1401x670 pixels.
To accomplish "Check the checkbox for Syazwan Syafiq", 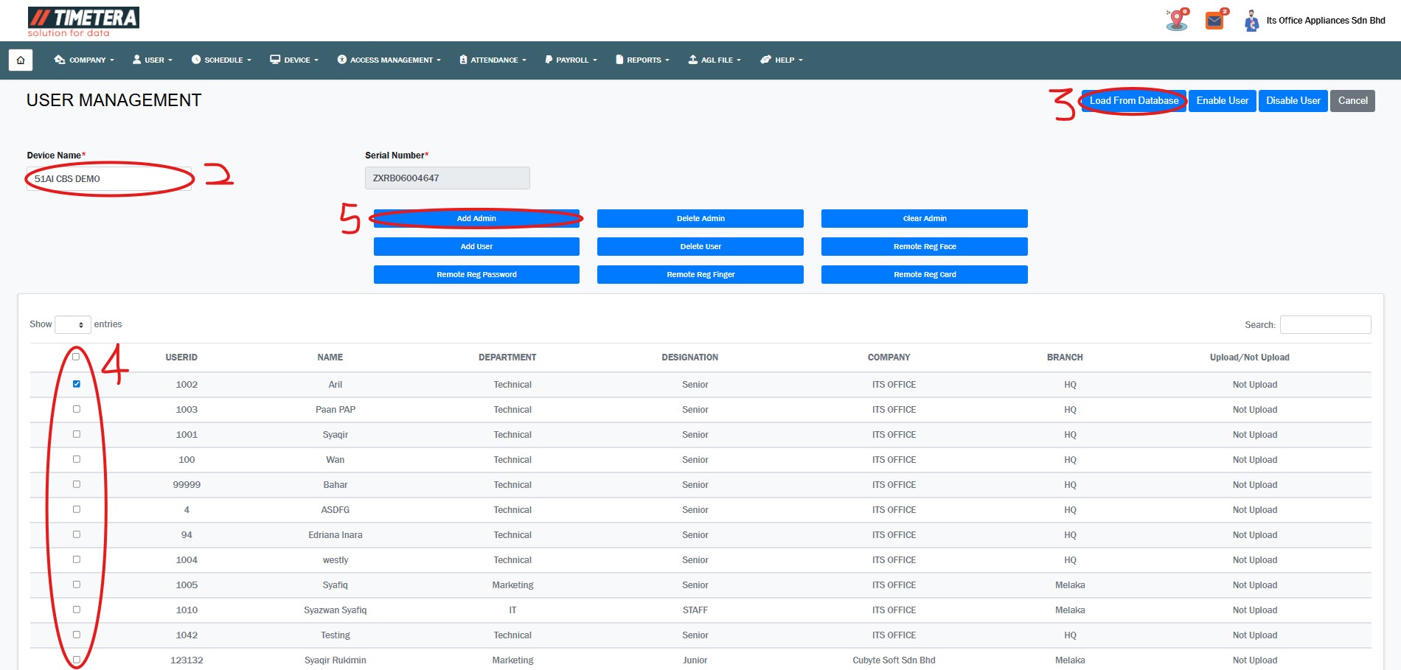I will (x=76, y=610).
